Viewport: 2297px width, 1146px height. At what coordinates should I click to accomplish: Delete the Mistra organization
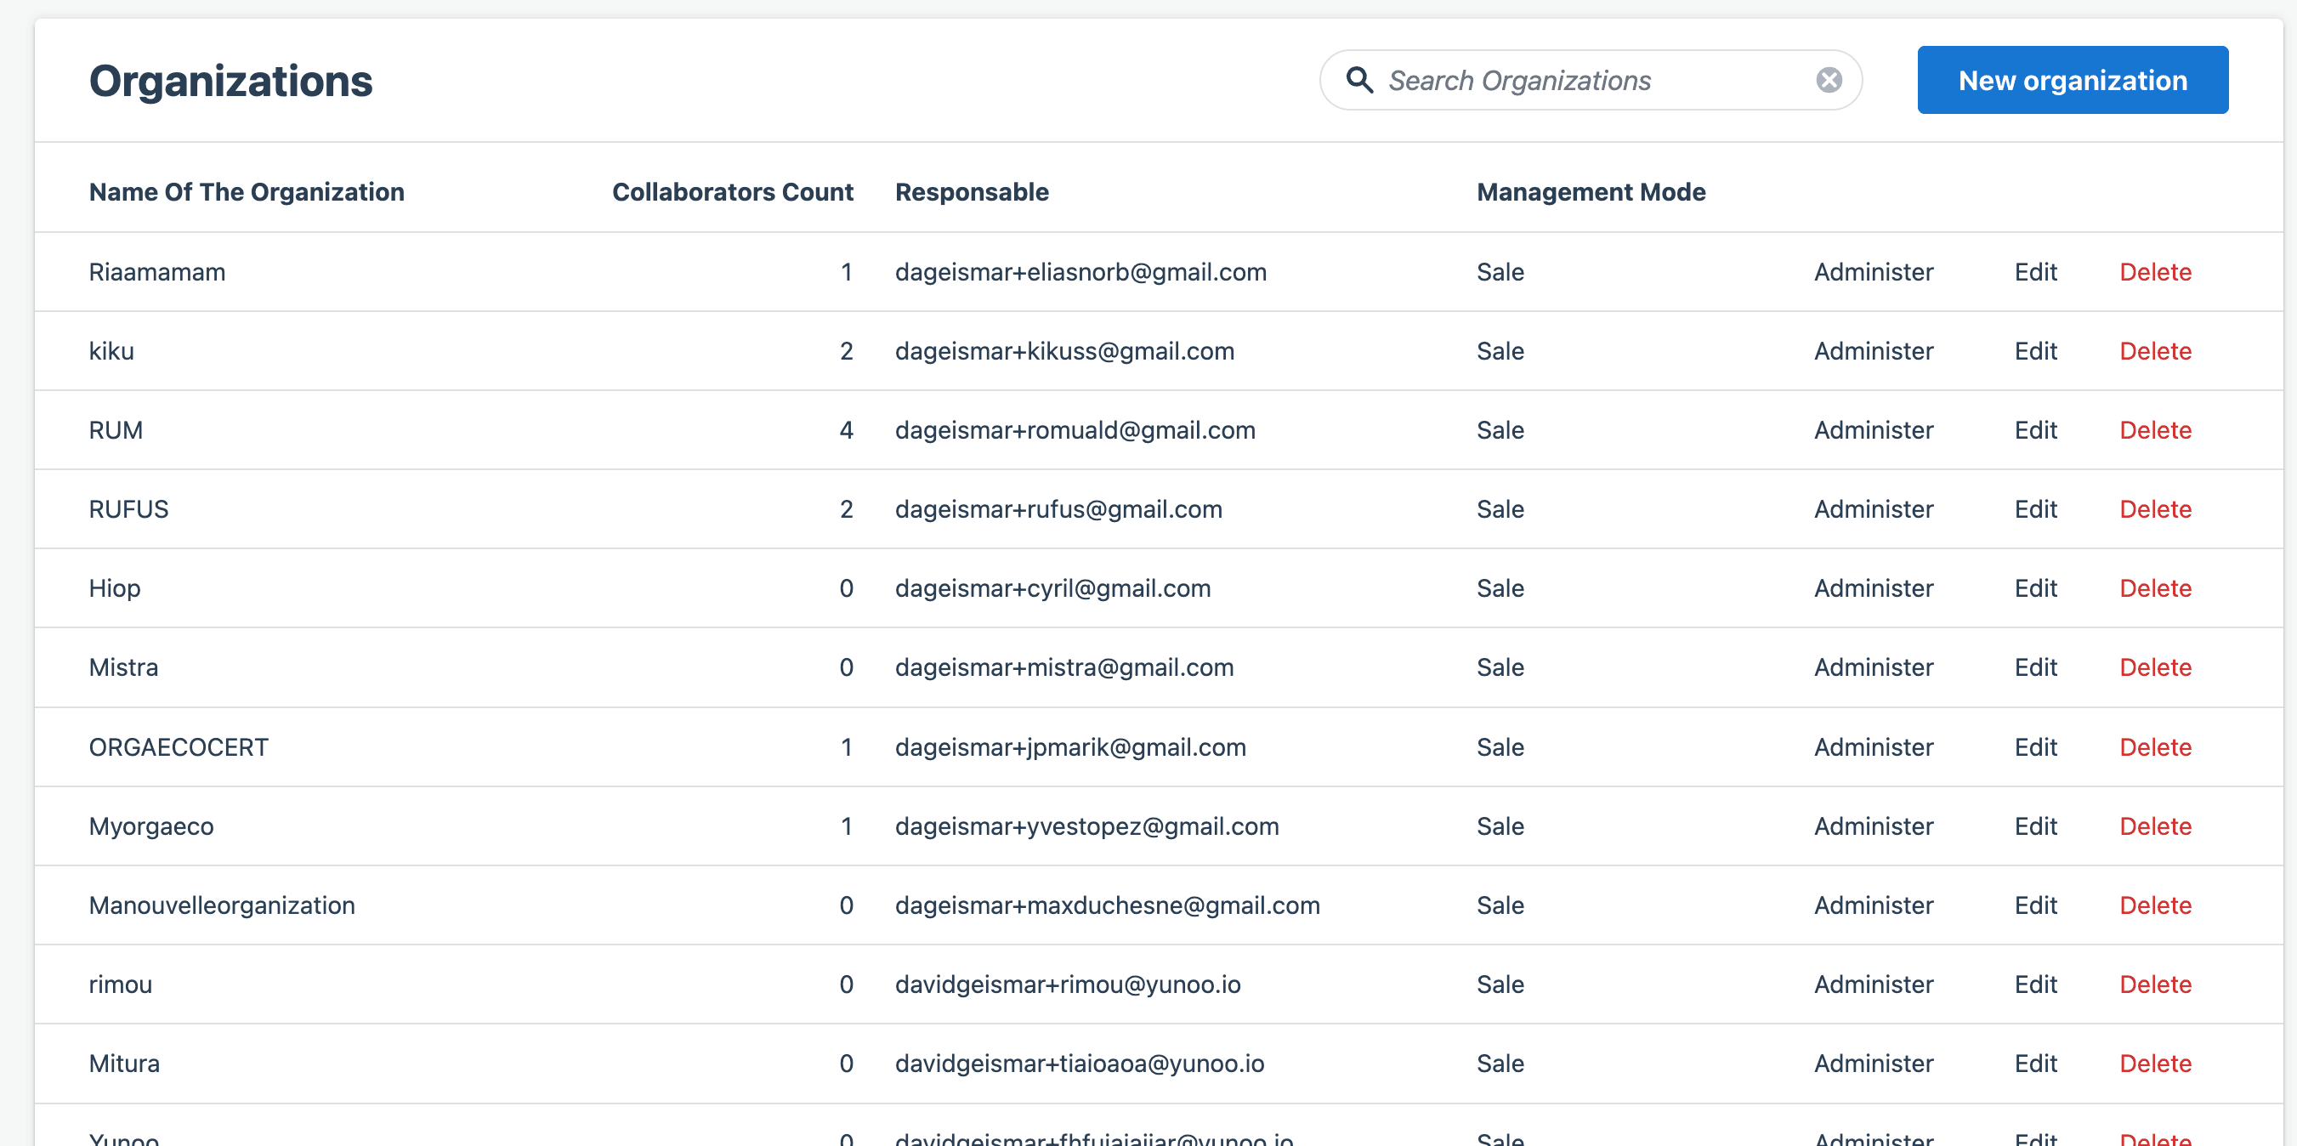pos(2154,667)
